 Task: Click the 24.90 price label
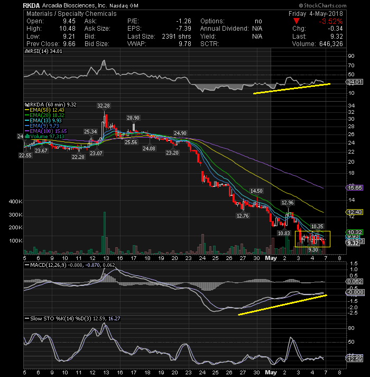(x=180, y=133)
